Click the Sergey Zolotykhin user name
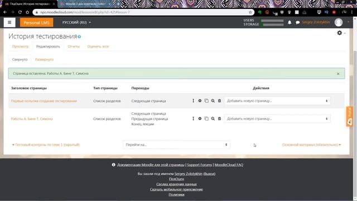357x201 pixels. tap(316, 22)
